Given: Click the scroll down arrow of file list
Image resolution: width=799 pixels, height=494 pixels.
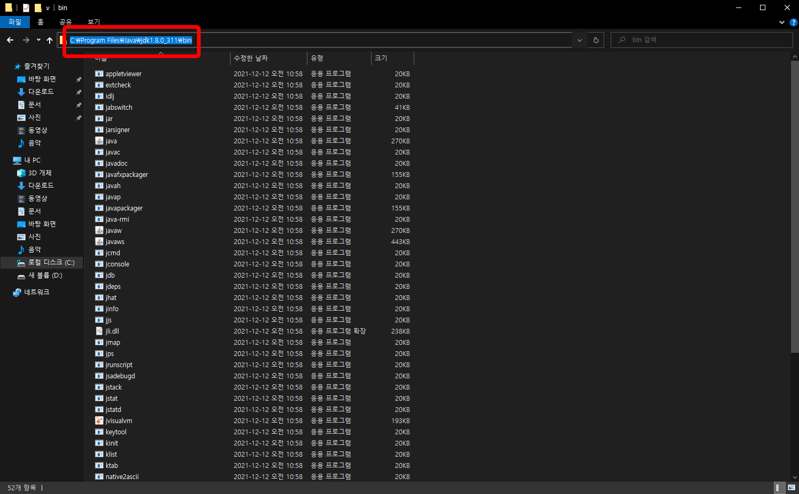Looking at the screenshot, I should coord(794,477).
